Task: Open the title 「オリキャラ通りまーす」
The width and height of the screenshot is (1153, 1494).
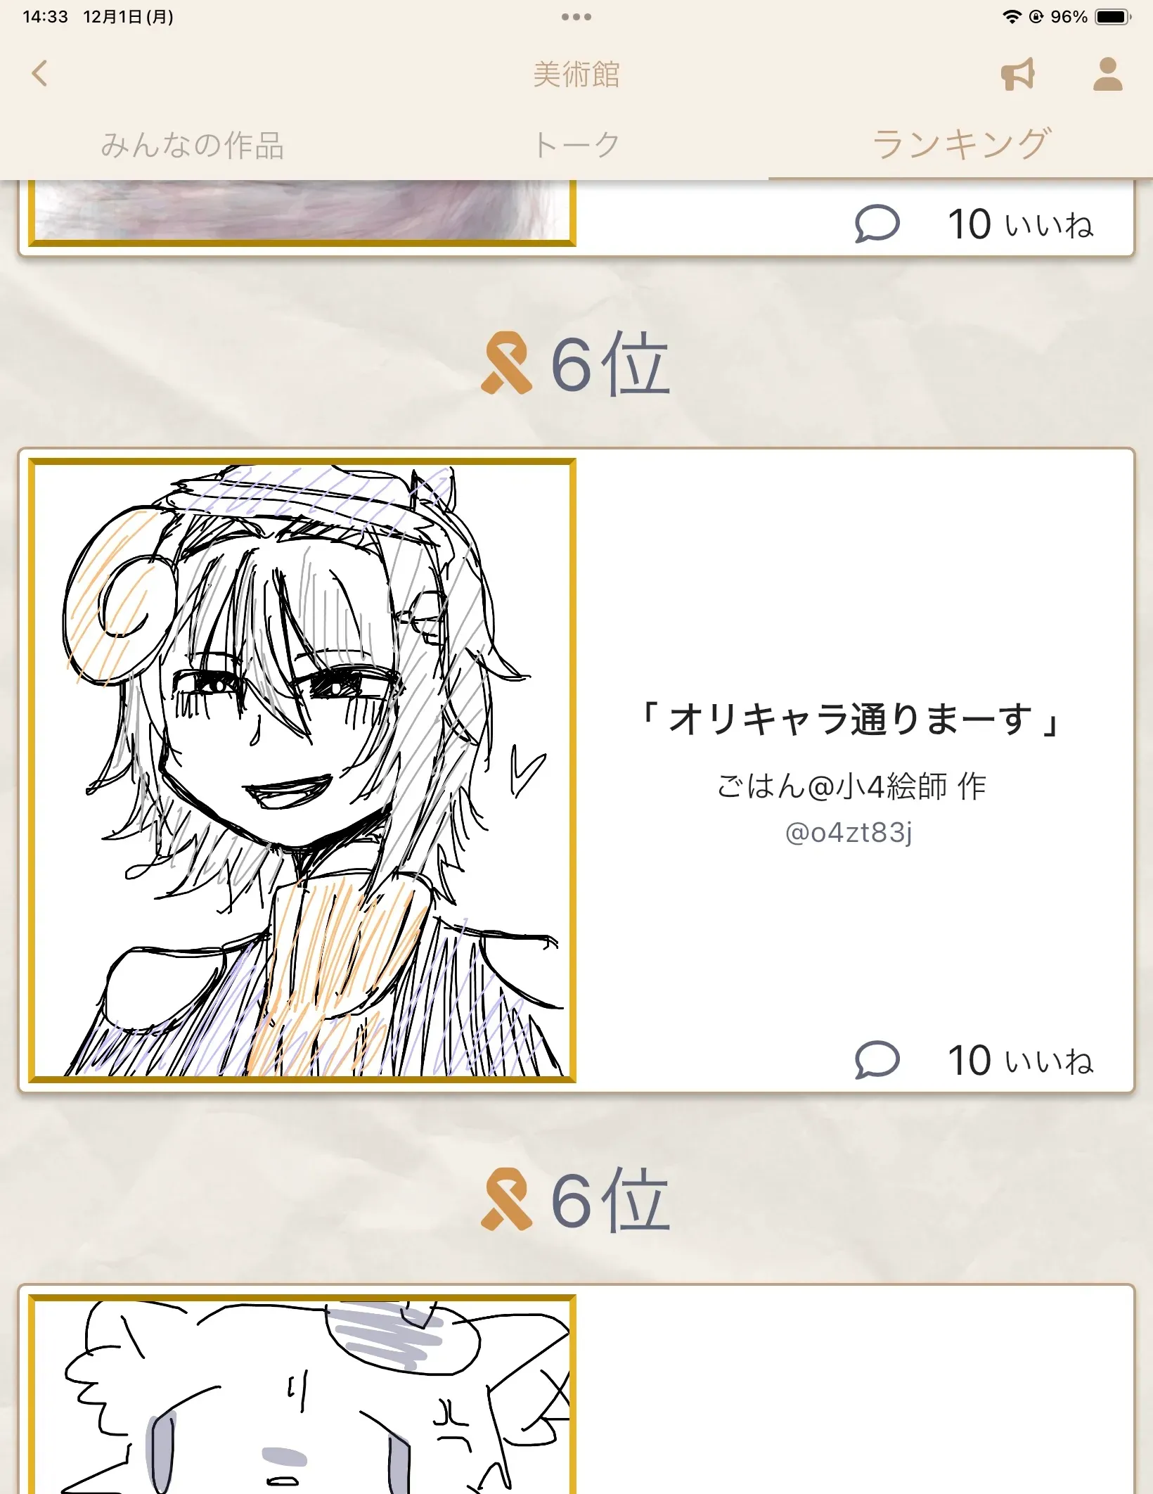Action: click(851, 720)
